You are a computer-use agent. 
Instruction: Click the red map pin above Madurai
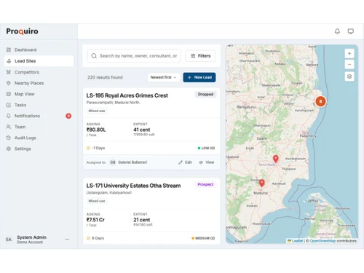pyautogui.click(x=261, y=183)
